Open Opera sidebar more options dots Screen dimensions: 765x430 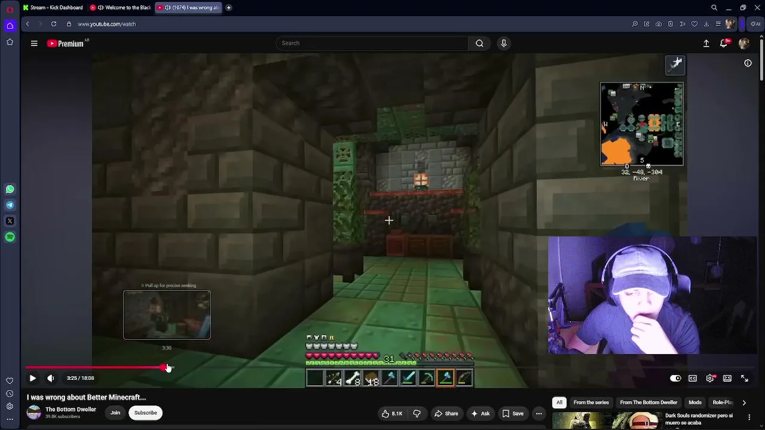coord(10,420)
